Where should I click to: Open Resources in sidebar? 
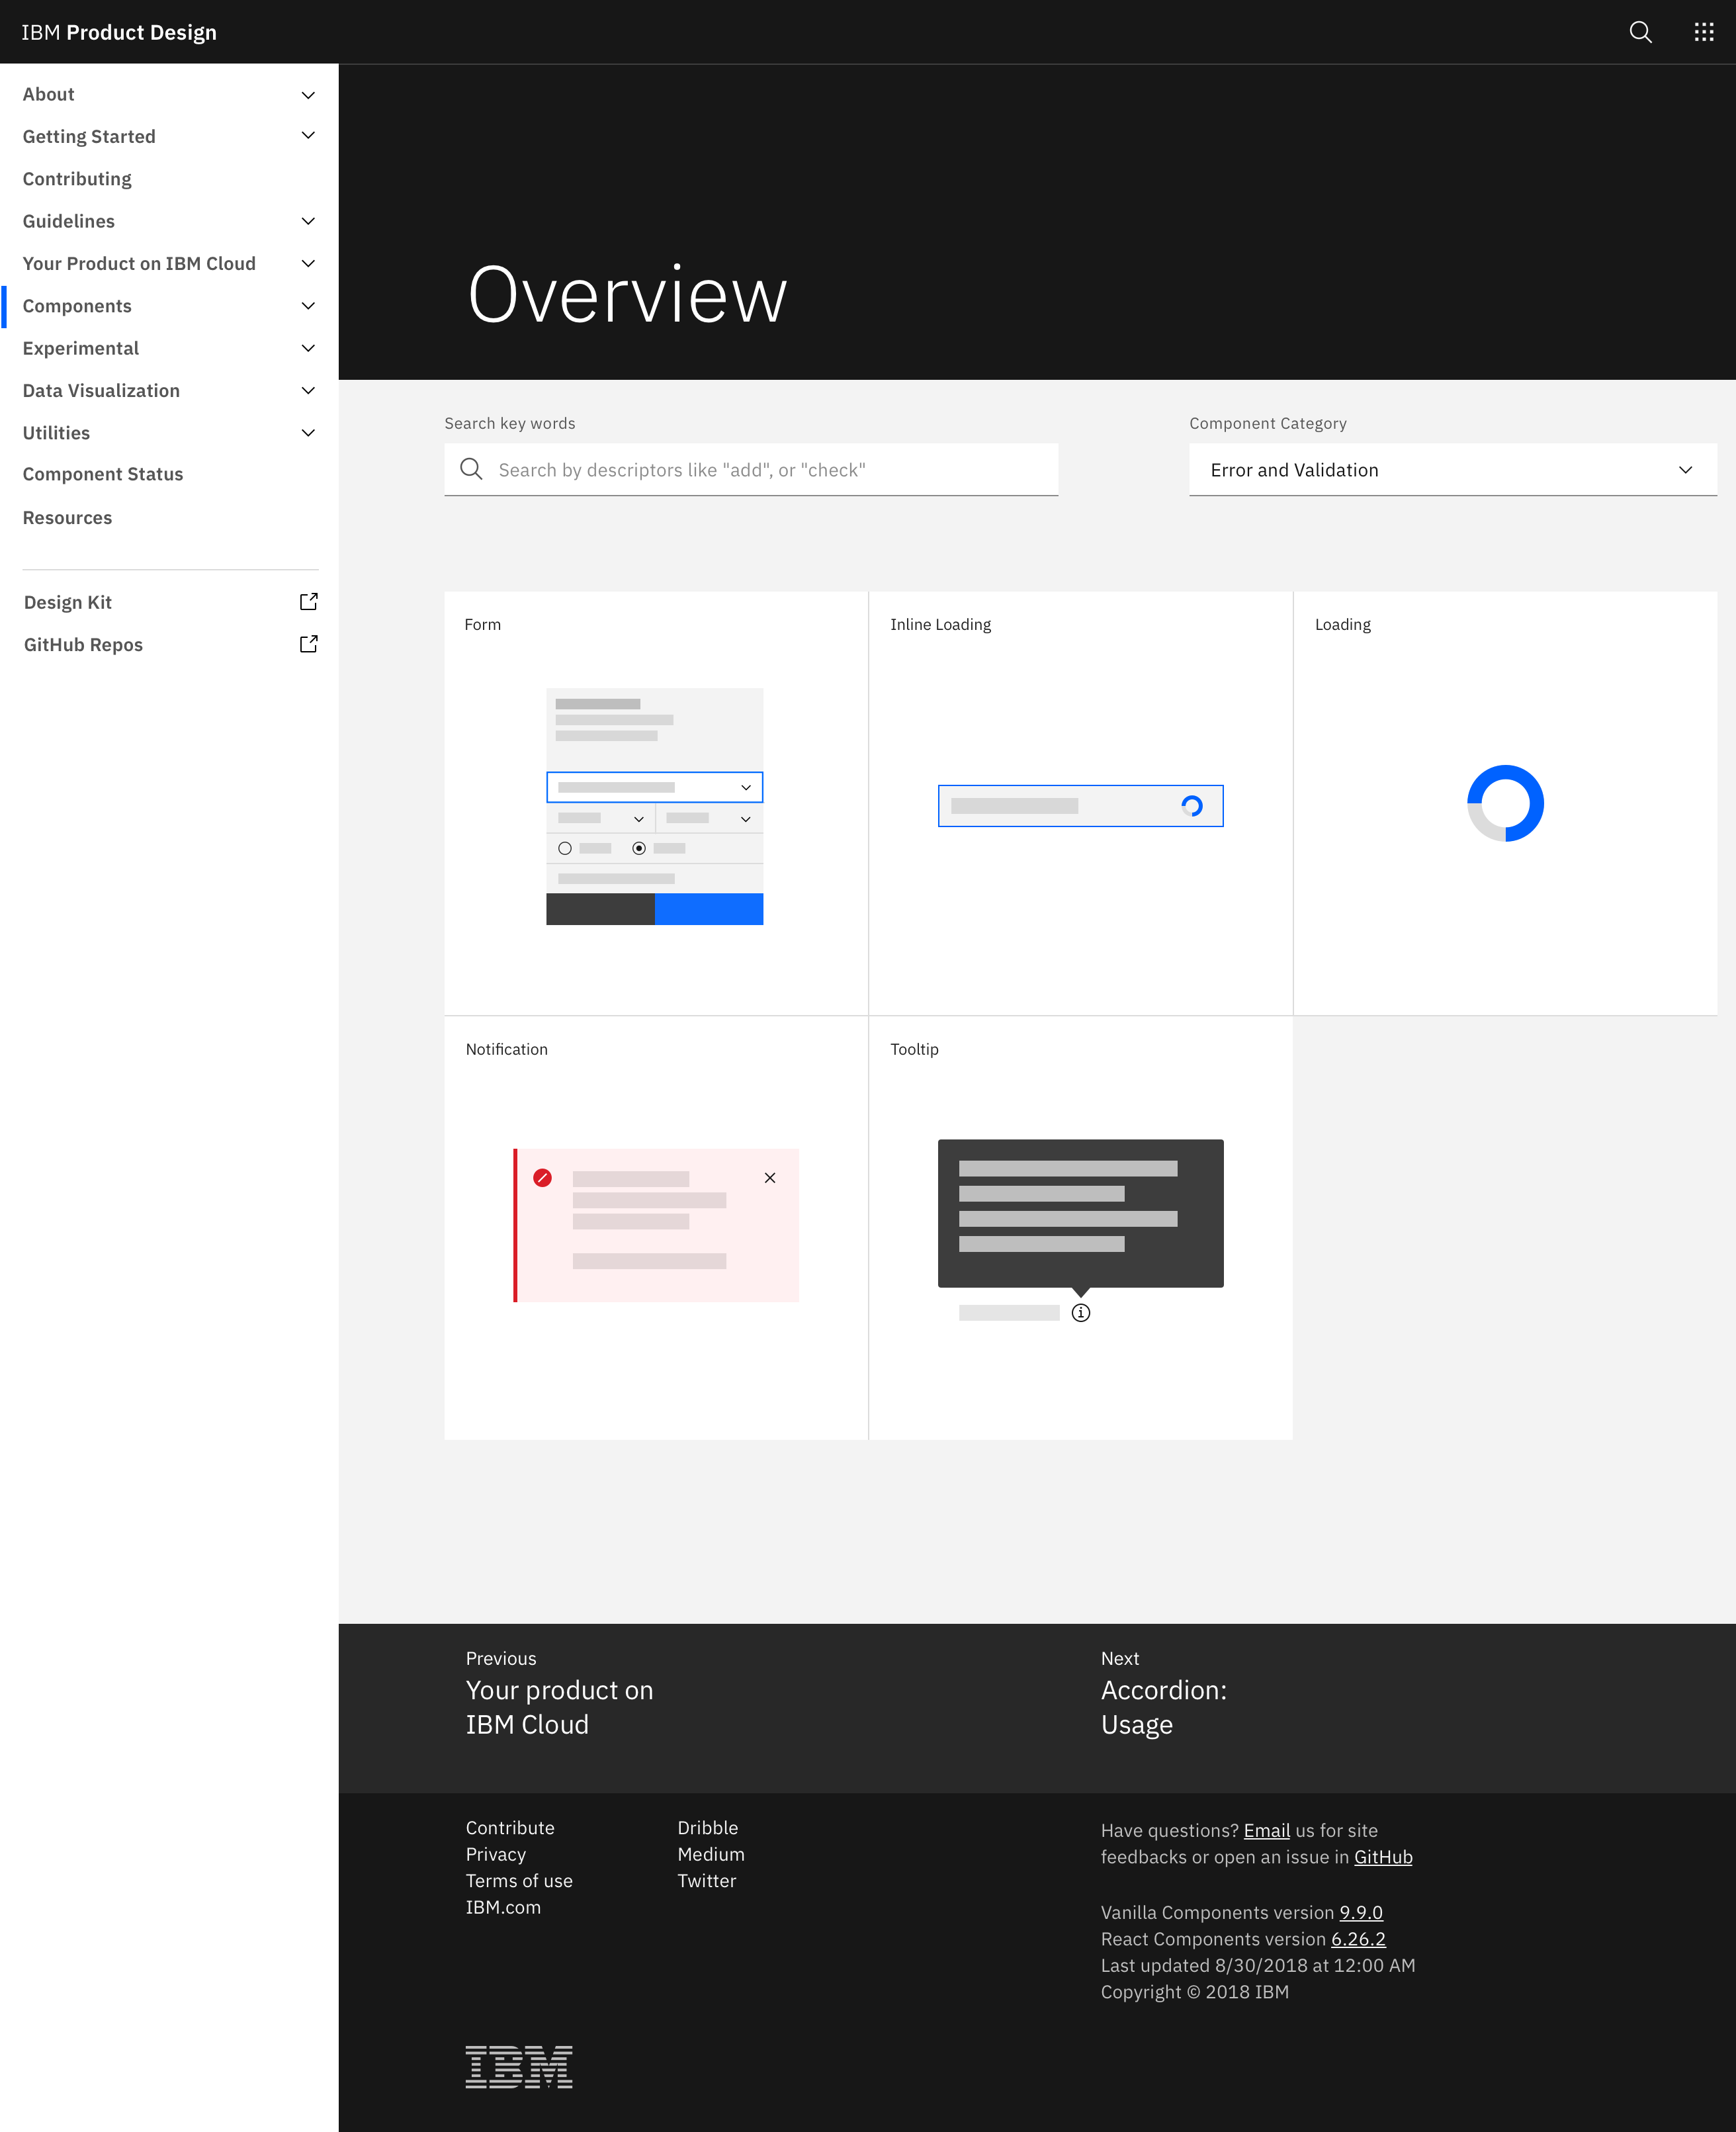point(67,518)
